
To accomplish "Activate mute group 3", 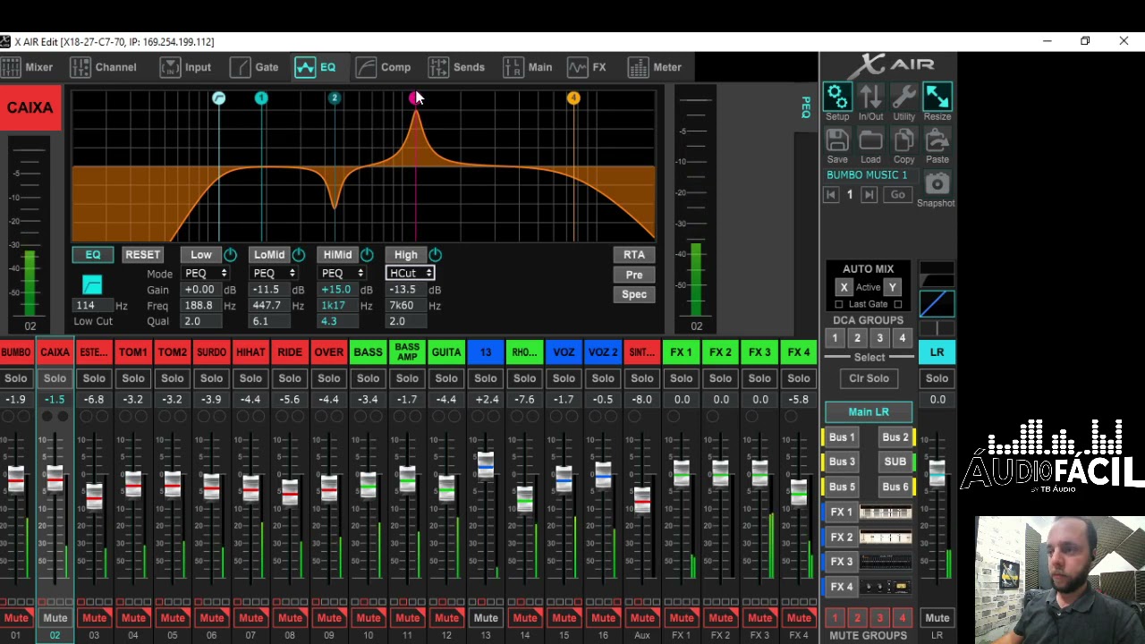I will click(x=879, y=618).
